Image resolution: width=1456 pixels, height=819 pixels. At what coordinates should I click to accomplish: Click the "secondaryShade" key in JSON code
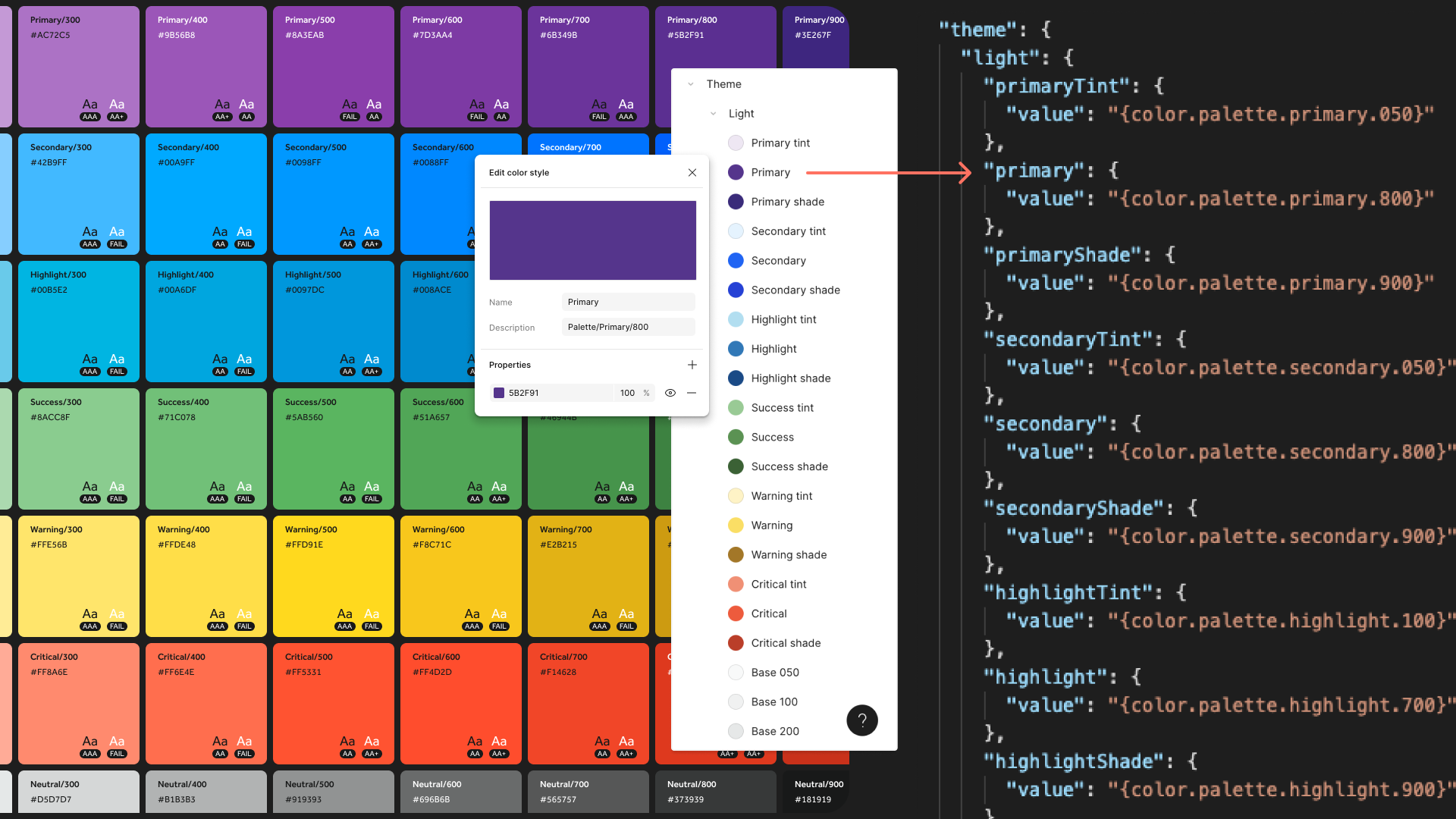coord(1078,509)
